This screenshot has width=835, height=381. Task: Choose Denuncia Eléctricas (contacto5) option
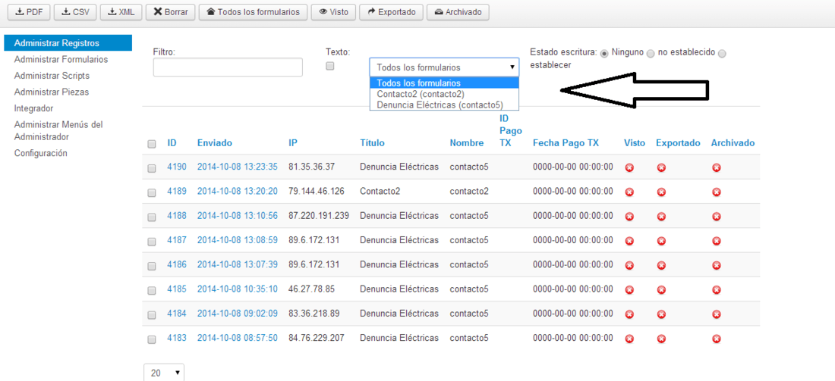coord(444,105)
